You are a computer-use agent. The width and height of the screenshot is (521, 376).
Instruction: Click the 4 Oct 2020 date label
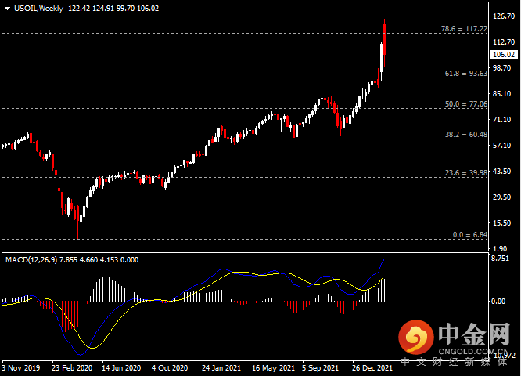170,368
